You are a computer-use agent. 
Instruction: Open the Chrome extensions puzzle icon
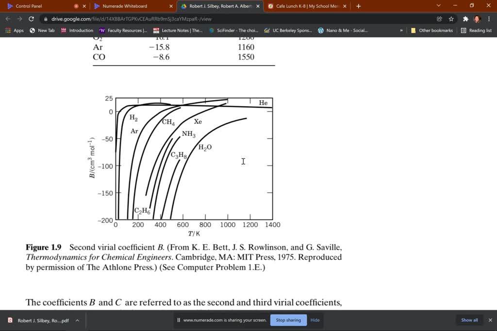tap(464, 18)
